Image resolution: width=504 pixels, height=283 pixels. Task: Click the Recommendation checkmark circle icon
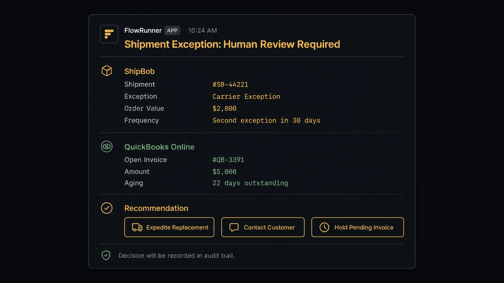pyautogui.click(x=107, y=208)
